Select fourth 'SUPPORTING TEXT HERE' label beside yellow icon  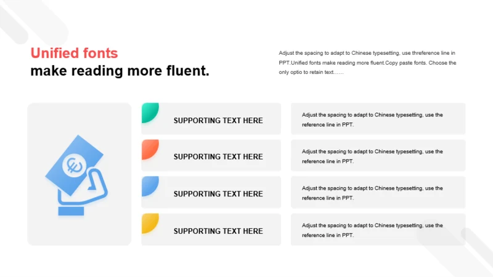[218, 231]
